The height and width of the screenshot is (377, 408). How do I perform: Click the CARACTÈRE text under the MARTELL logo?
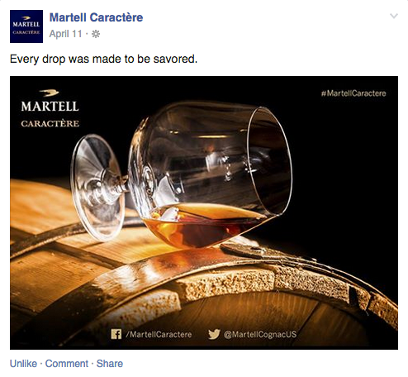click(50, 123)
